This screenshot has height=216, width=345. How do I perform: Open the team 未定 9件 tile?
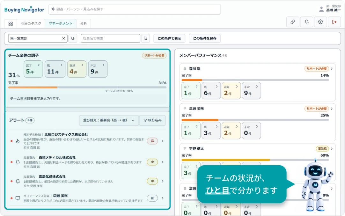pyautogui.click(x=98, y=69)
